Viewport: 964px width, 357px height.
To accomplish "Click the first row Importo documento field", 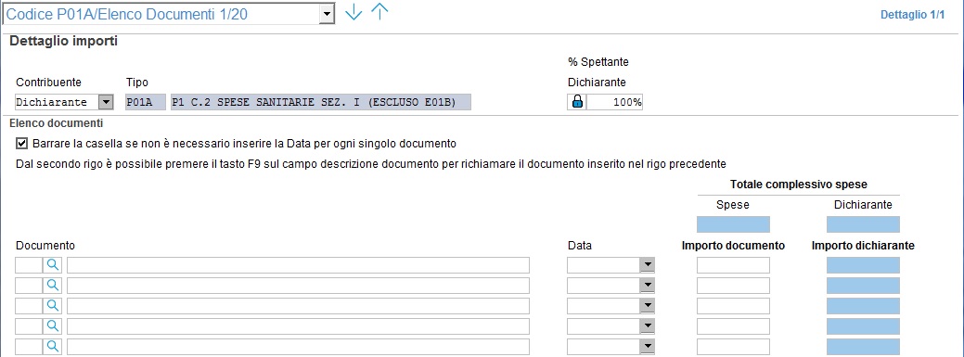I will [x=733, y=265].
